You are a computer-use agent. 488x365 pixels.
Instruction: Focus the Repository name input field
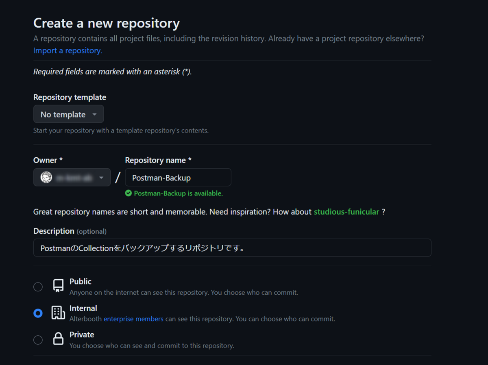coord(178,177)
